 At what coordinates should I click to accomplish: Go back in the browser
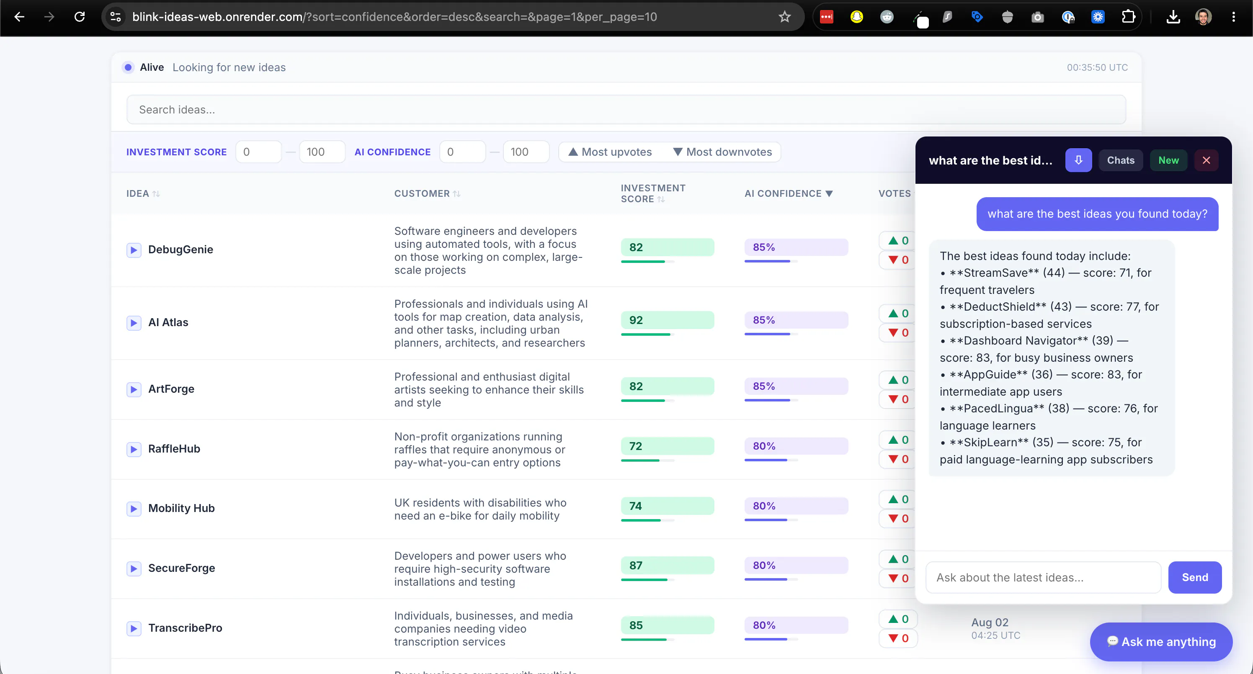tap(19, 17)
